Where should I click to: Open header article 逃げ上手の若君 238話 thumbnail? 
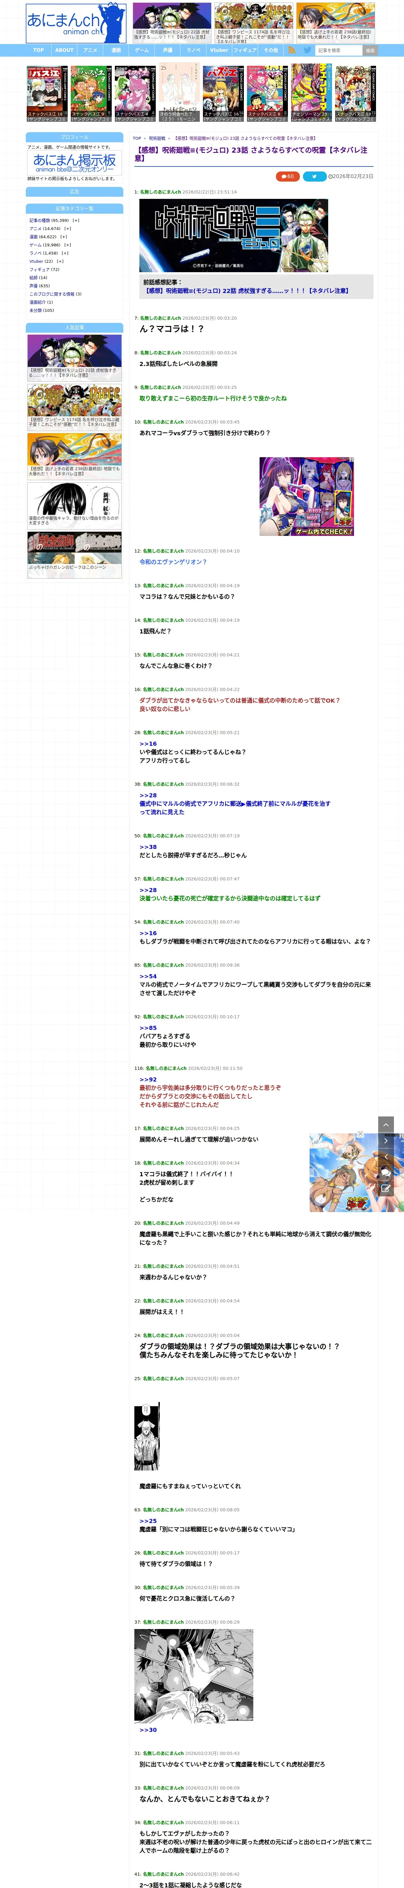coord(335,23)
